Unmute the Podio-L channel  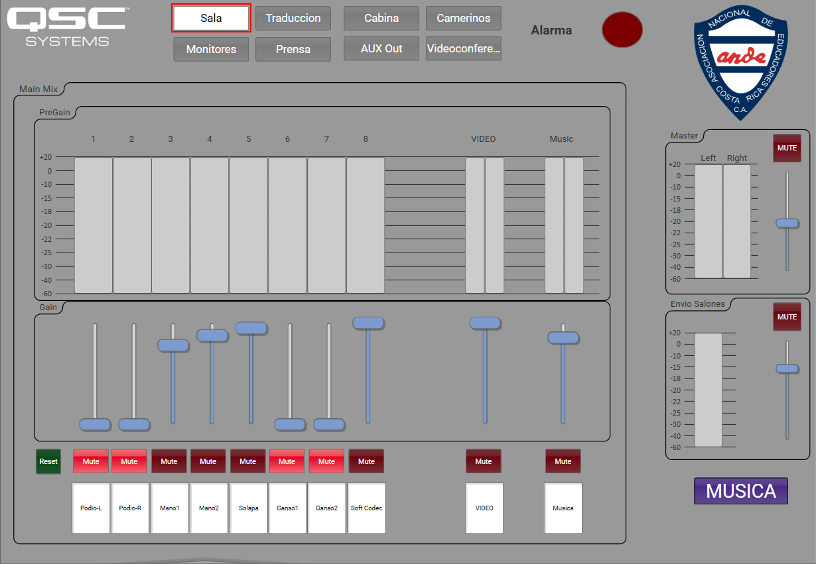pos(91,461)
